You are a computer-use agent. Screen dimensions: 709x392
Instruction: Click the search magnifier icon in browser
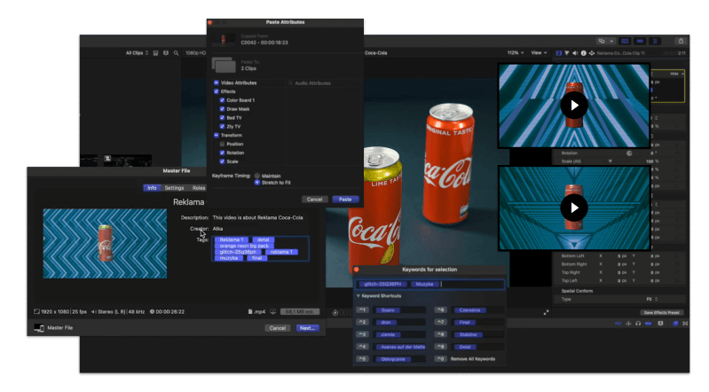coord(177,53)
